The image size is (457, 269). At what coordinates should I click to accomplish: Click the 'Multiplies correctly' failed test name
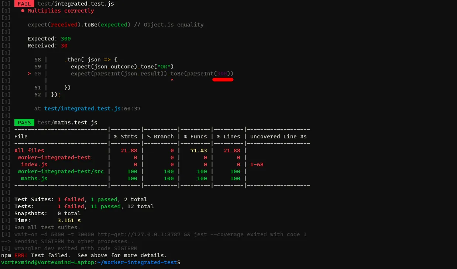coord(61,11)
